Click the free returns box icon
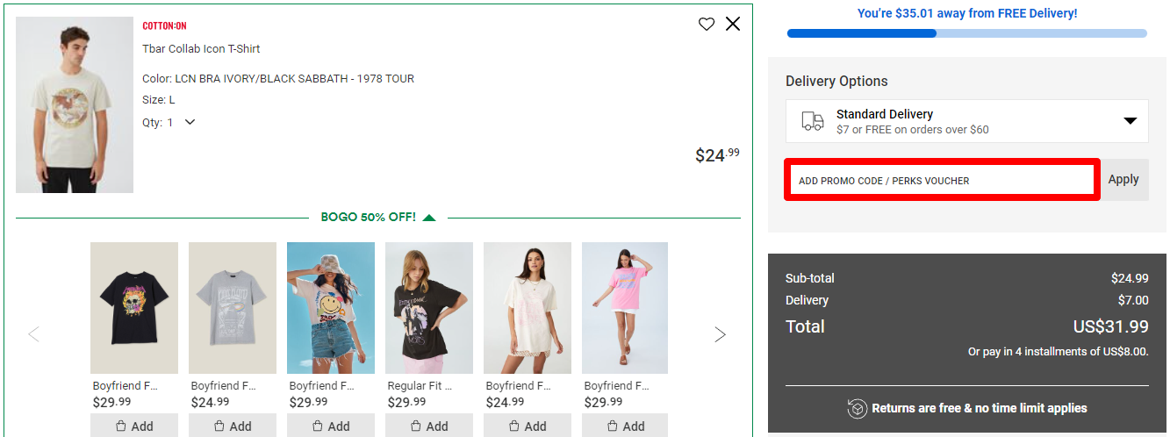Image resolution: width=1170 pixels, height=437 pixels. click(857, 408)
